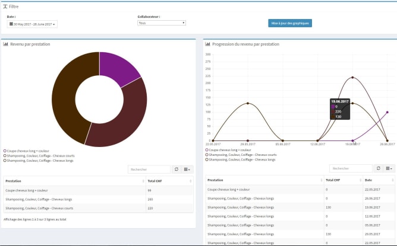Sort left table by Total CHF column
The height and width of the screenshot is (246, 397).
pyautogui.click(x=169, y=181)
